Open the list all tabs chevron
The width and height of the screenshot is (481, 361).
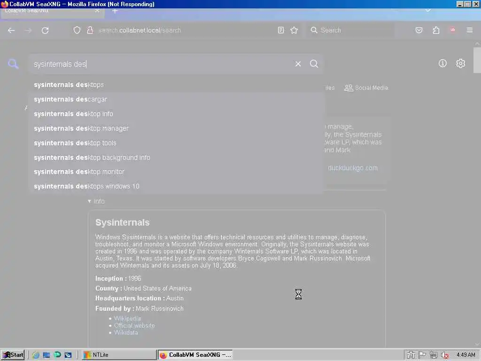428,10
